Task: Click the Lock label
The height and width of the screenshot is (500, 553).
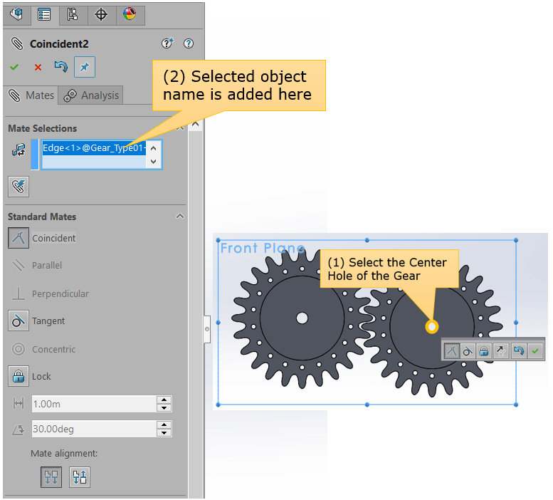Action: (x=41, y=377)
